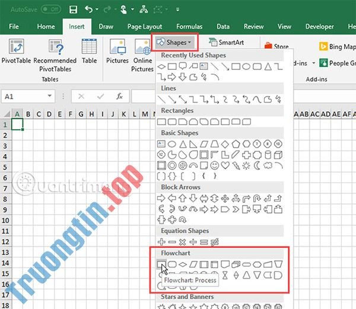This screenshot has width=356, height=309.
Task: Select the Multiply equation shape
Action: coord(182,242)
